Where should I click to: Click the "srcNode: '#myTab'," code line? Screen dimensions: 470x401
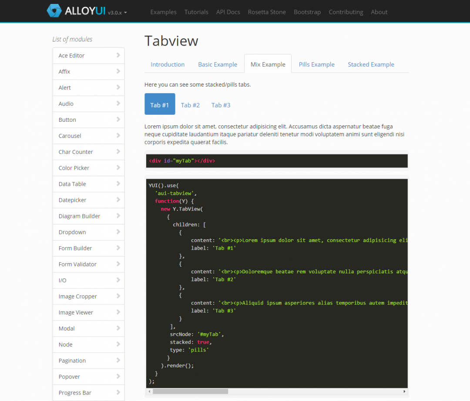[x=197, y=334]
